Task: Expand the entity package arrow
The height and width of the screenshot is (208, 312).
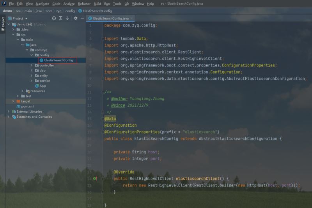Action: tap(32, 75)
